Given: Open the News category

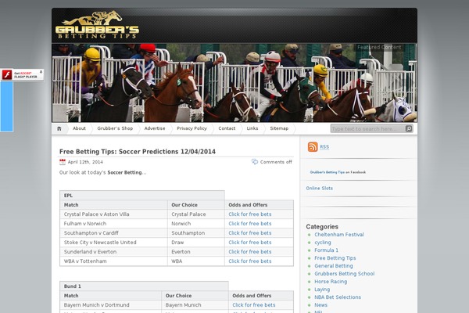Looking at the screenshot, I should (320, 305).
